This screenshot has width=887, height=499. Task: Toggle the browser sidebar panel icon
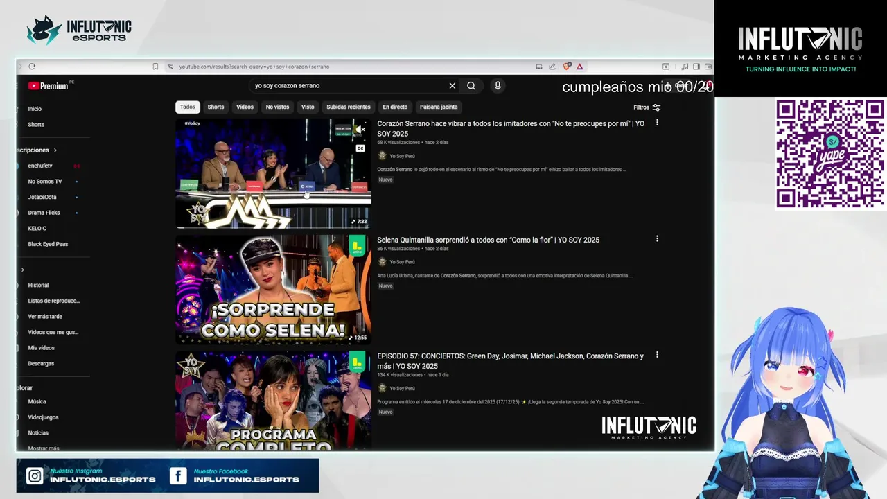(x=696, y=67)
